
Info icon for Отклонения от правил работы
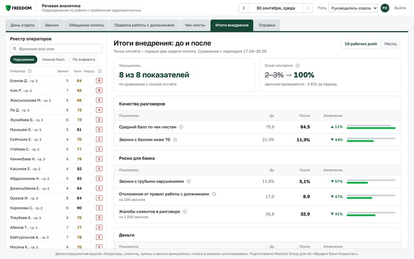tap(214, 194)
